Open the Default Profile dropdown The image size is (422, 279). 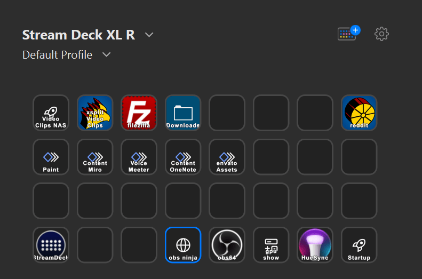(107, 54)
